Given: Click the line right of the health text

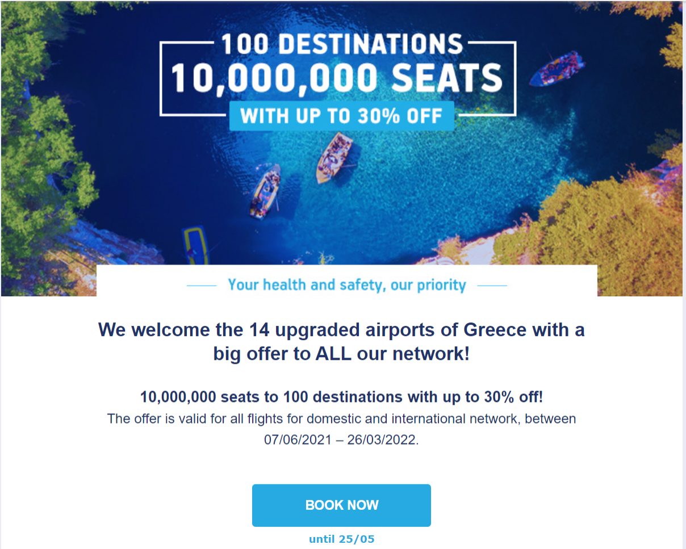Looking at the screenshot, I should click(x=492, y=286).
